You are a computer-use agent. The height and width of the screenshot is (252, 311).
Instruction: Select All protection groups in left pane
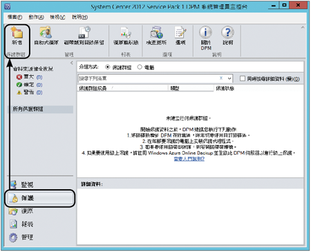click(x=41, y=109)
